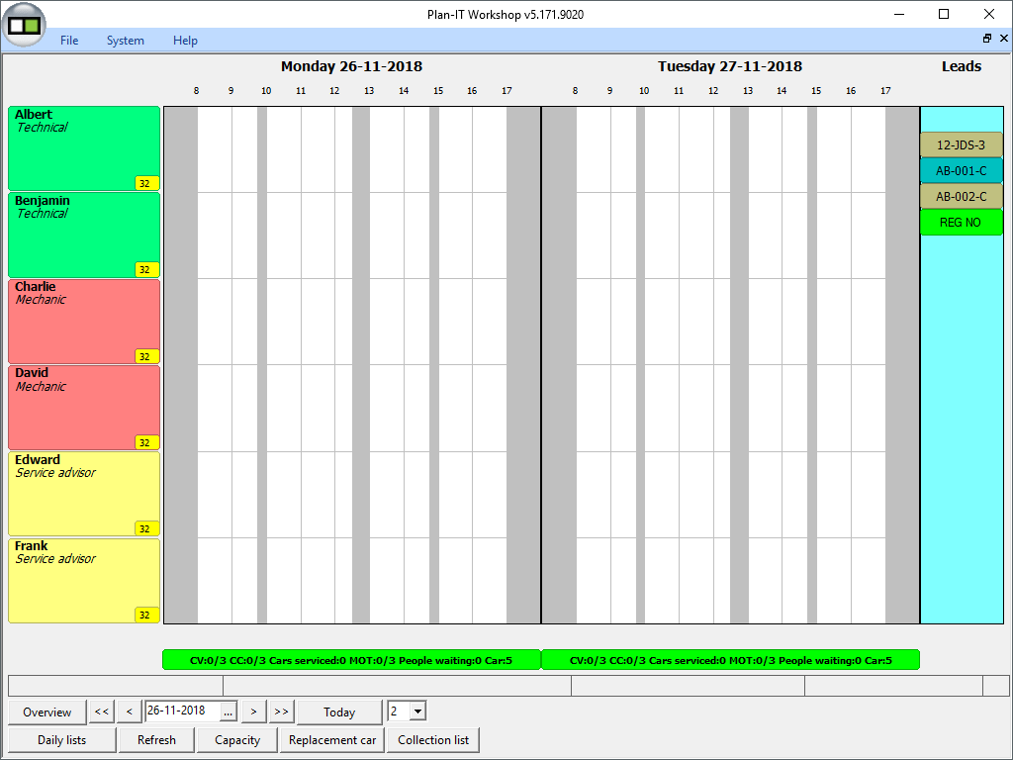Go to previous day with < button
1013x760 pixels.
coord(129,712)
